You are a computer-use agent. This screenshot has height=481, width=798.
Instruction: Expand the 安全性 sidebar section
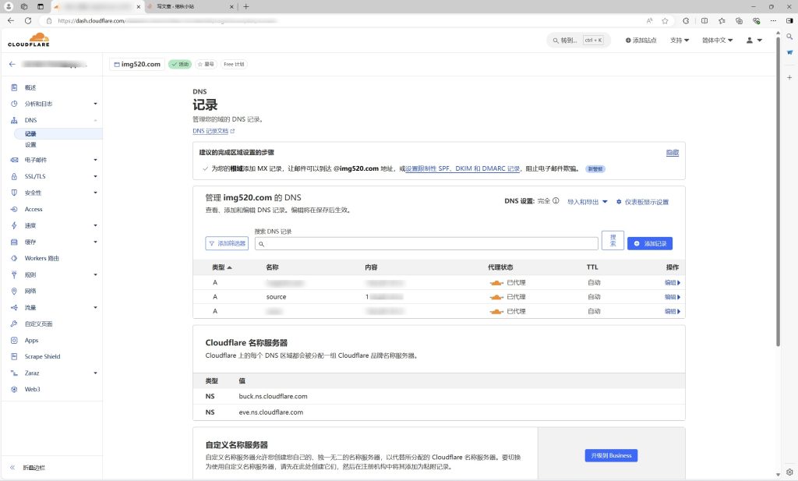click(x=95, y=193)
